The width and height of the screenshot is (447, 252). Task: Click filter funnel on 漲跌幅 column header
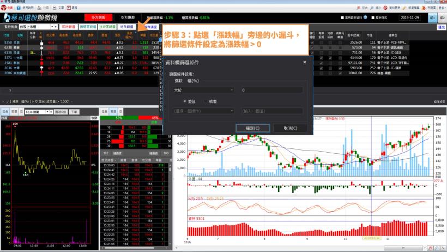click(x=135, y=32)
